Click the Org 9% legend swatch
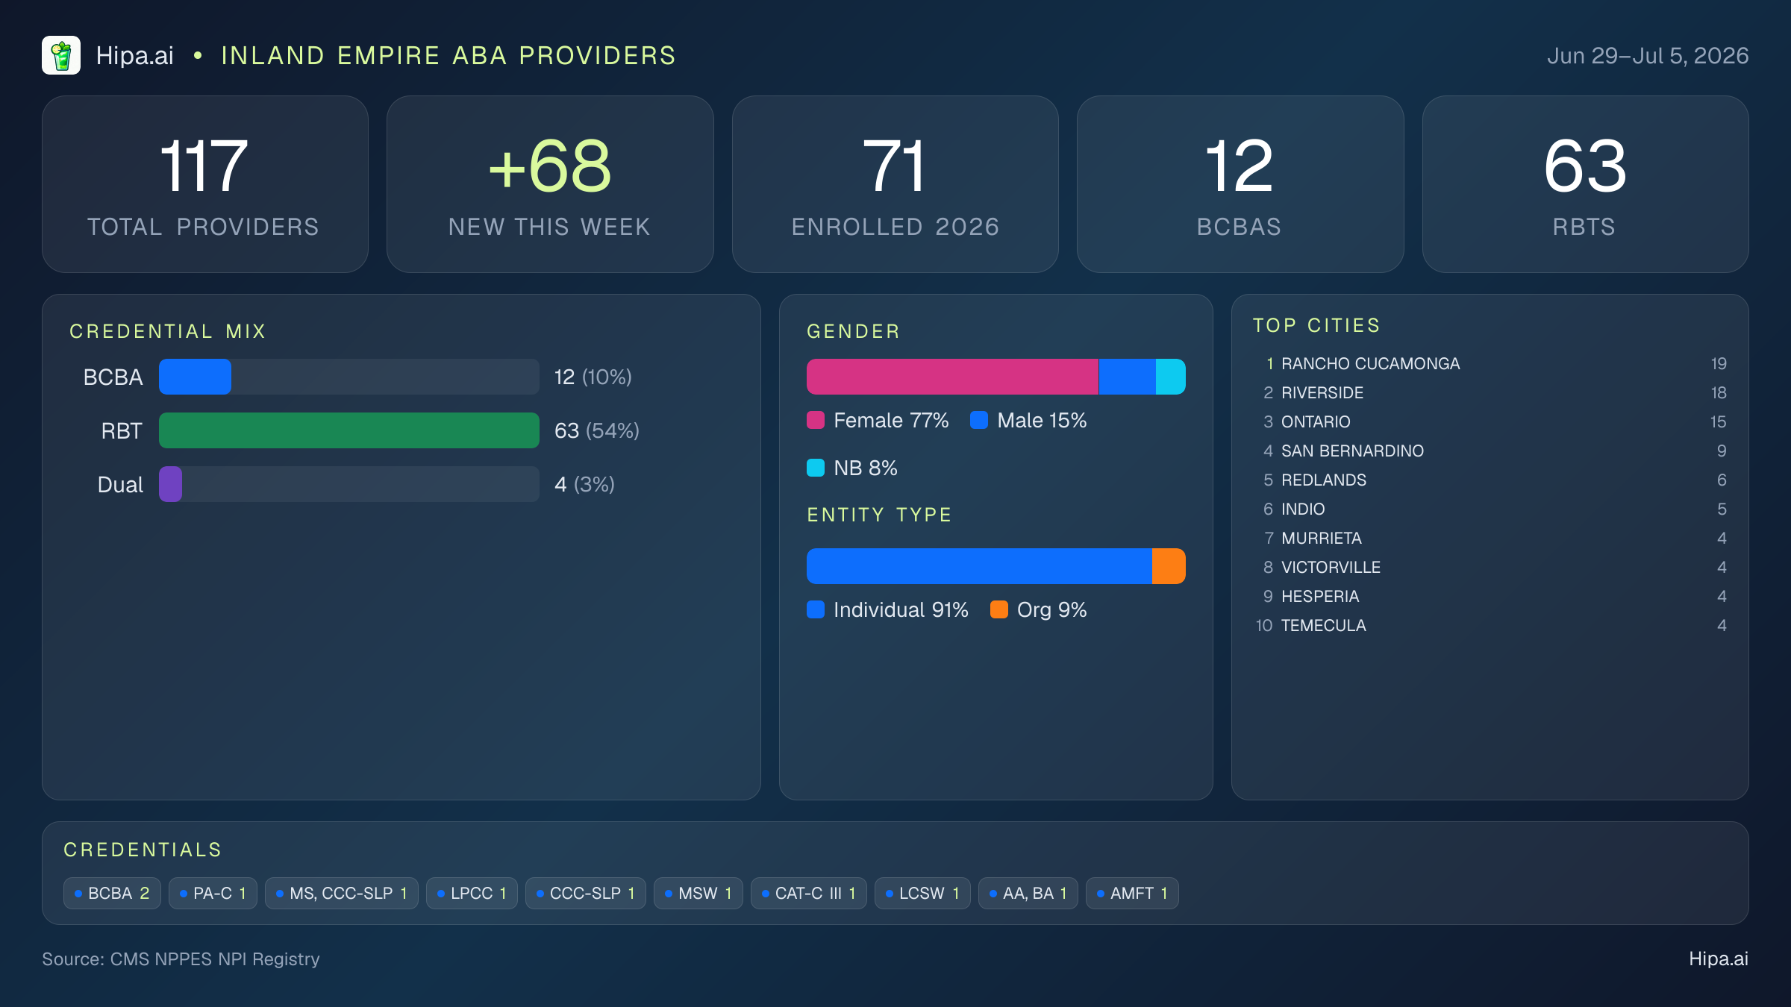 (999, 609)
